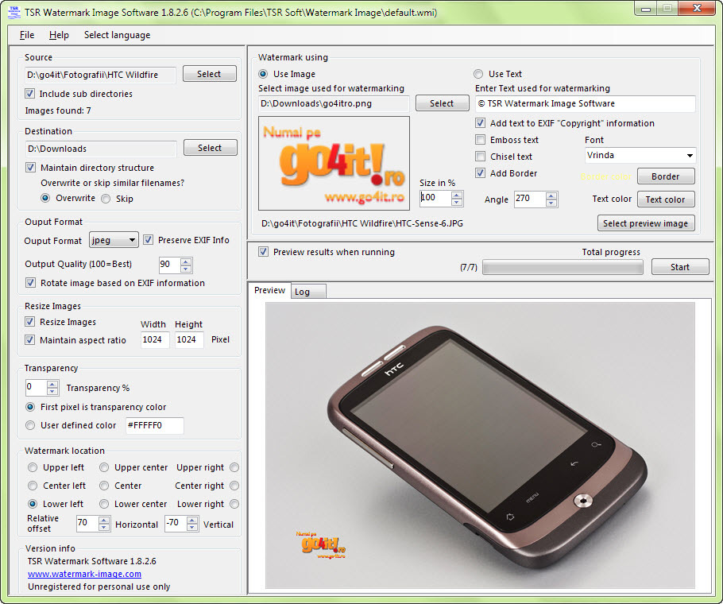The height and width of the screenshot is (604, 723).
Task: Choose Center watermark location
Action: click(x=104, y=486)
